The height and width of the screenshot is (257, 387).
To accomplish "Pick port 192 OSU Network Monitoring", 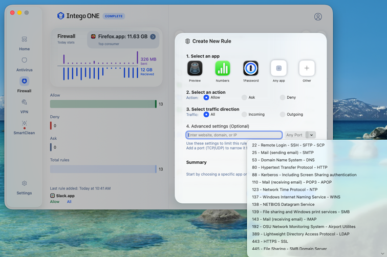I will point(304,227).
